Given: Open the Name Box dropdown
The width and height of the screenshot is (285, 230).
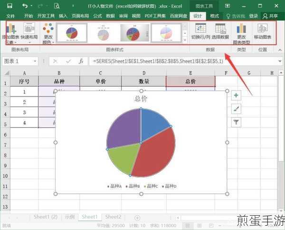Looking at the screenshot, I should [x=35, y=61].
